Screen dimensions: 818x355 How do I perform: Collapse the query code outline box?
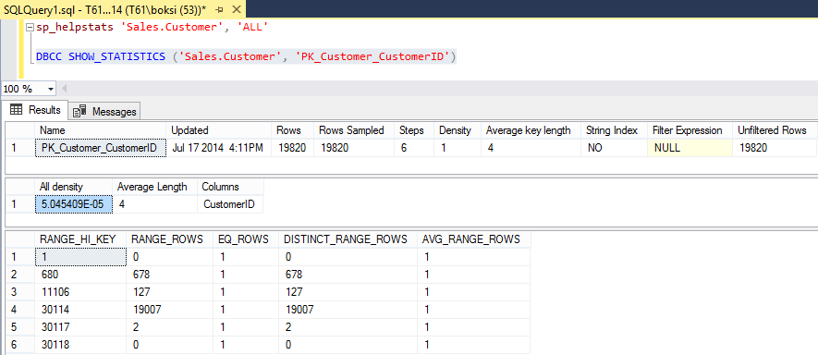[30, 27]
